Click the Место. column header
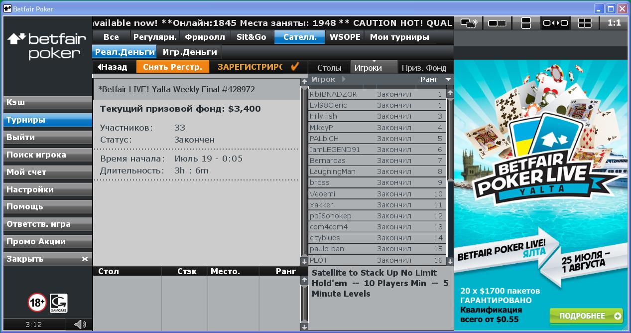Image resolution: width=631 pixels, height=333 pixels. (225, 272)
